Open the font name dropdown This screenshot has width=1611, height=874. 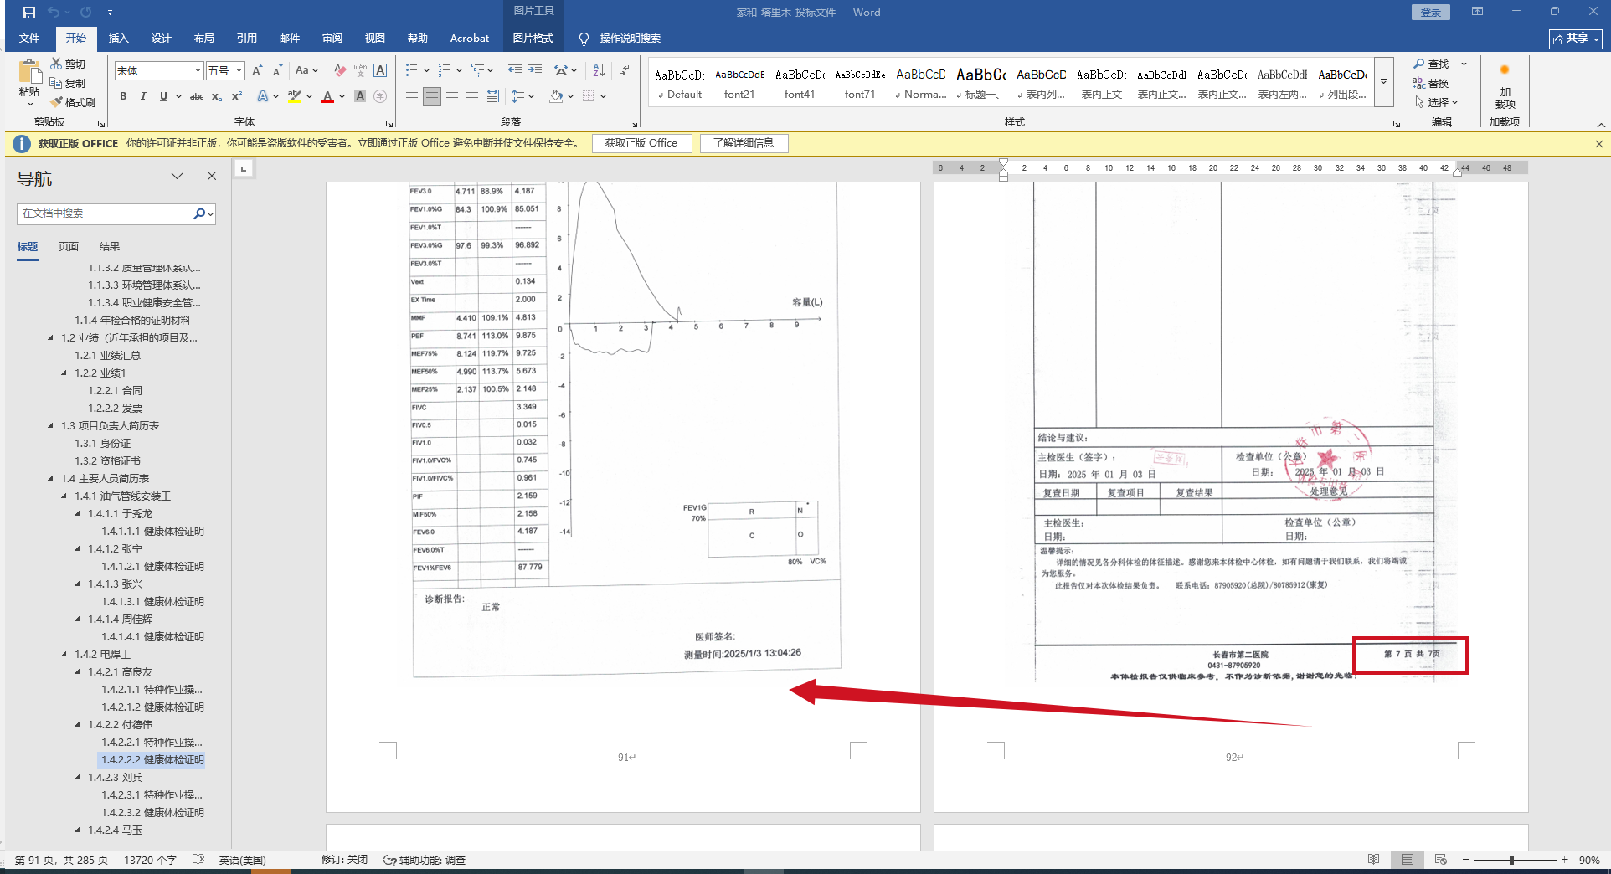(x=198, y=71)
